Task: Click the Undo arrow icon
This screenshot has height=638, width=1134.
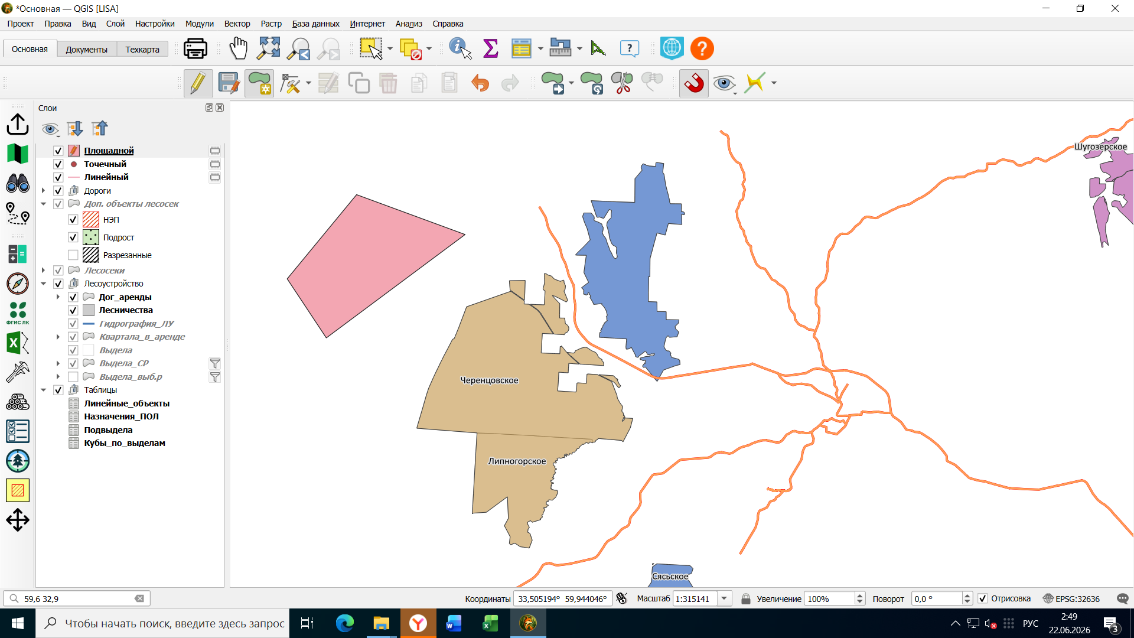Action: click(480, 83)
